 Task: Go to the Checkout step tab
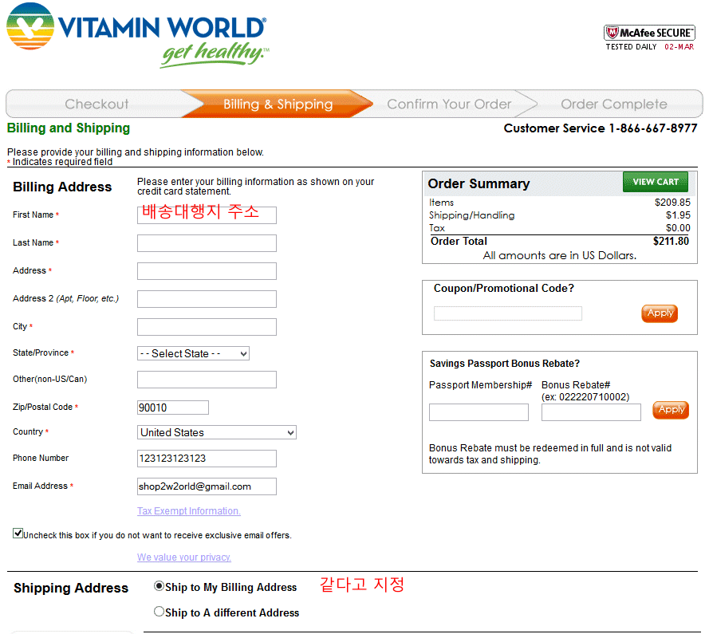[x=96, y=104]
